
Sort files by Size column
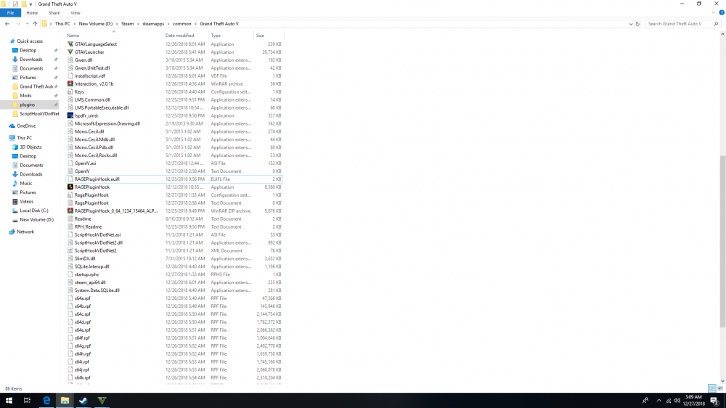pyautogui.click(x=269, y=35)
